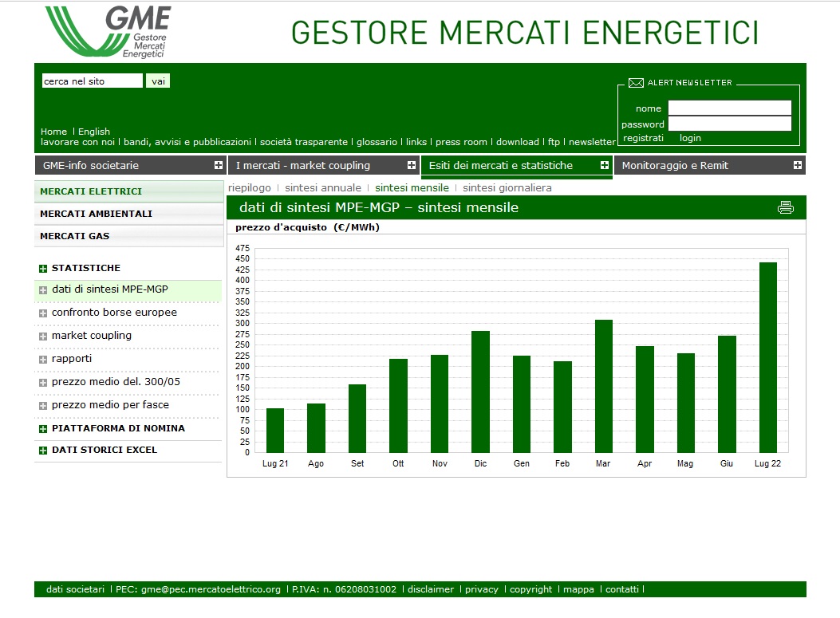The image size is (840, 618).
Task: Expand plus icon beside dati di sintesi MPE-MGP
Action: (43, 290)
